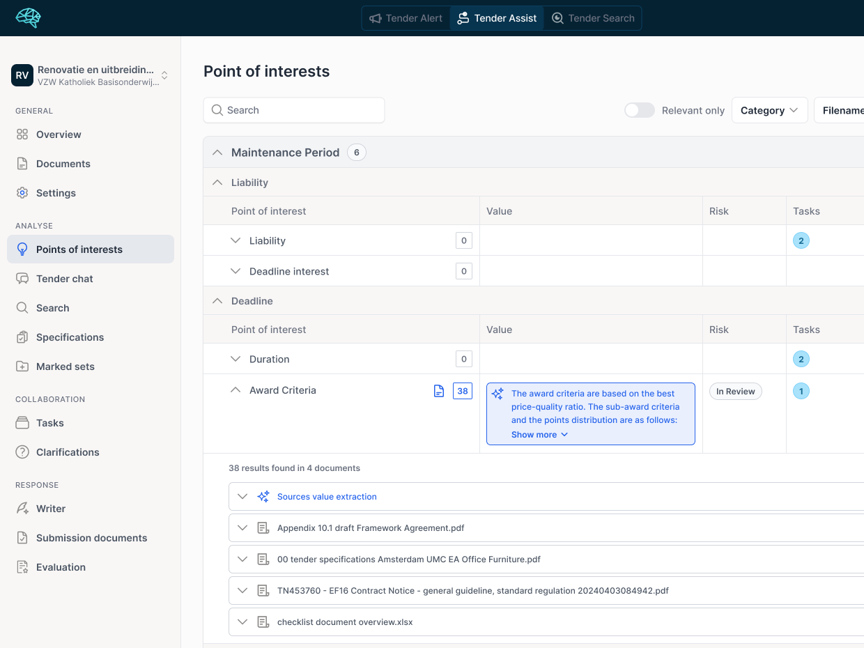Expand the Duration row
The height and width of the screenshot is (648, 864).
235,360
